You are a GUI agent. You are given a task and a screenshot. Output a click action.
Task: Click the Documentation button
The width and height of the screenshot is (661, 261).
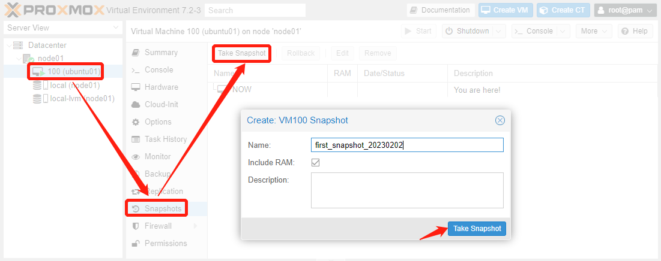click(441, 10)
